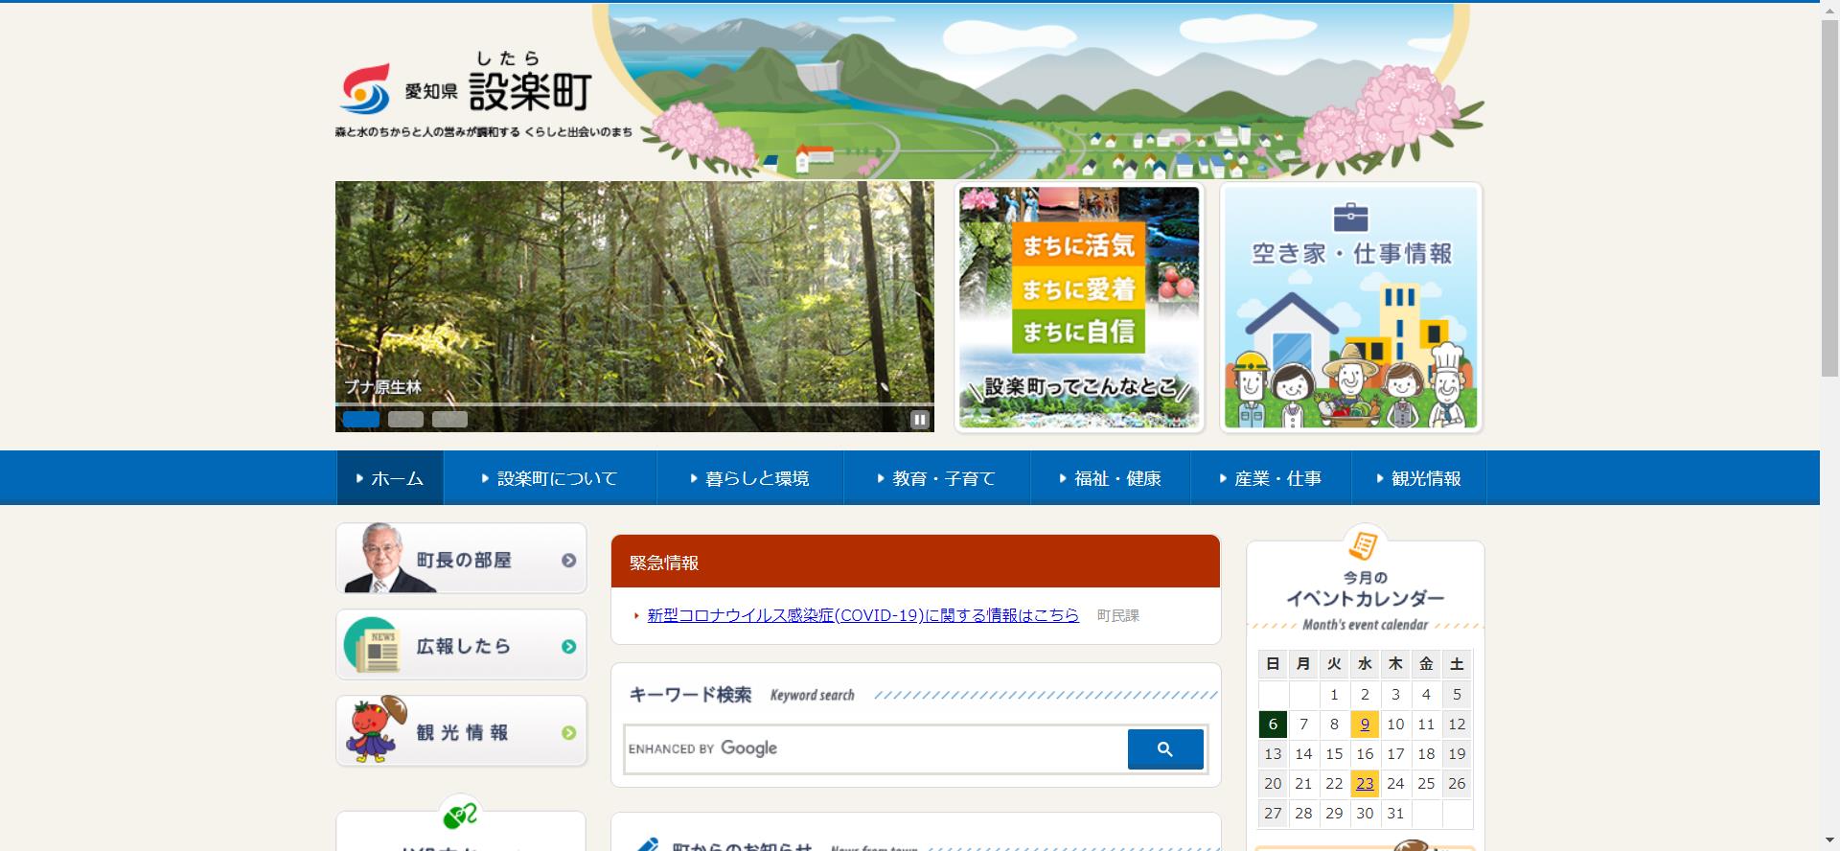Viewport: 1840px width, 851px height.
Task: Open the 観光情報 menu in navigation bar
Action: point(1418,478)
